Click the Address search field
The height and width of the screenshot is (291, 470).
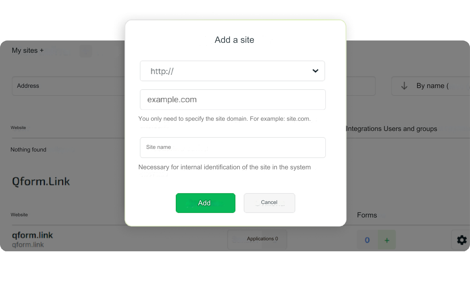click(x=68, y=86)
